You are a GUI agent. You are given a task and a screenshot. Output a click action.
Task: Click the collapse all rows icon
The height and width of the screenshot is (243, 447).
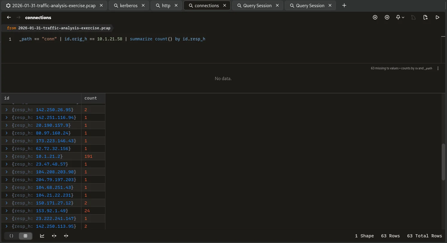[x=66, y=236]
